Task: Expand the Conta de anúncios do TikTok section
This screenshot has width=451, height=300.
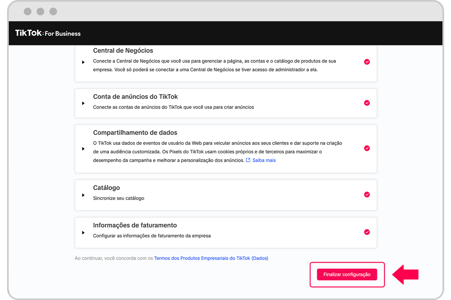Action: point(84,103)
